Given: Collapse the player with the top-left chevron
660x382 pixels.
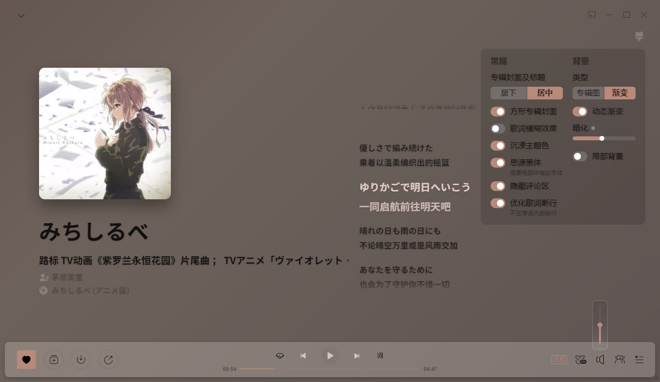Looking at the screenshot, I should tap(21, 15).
